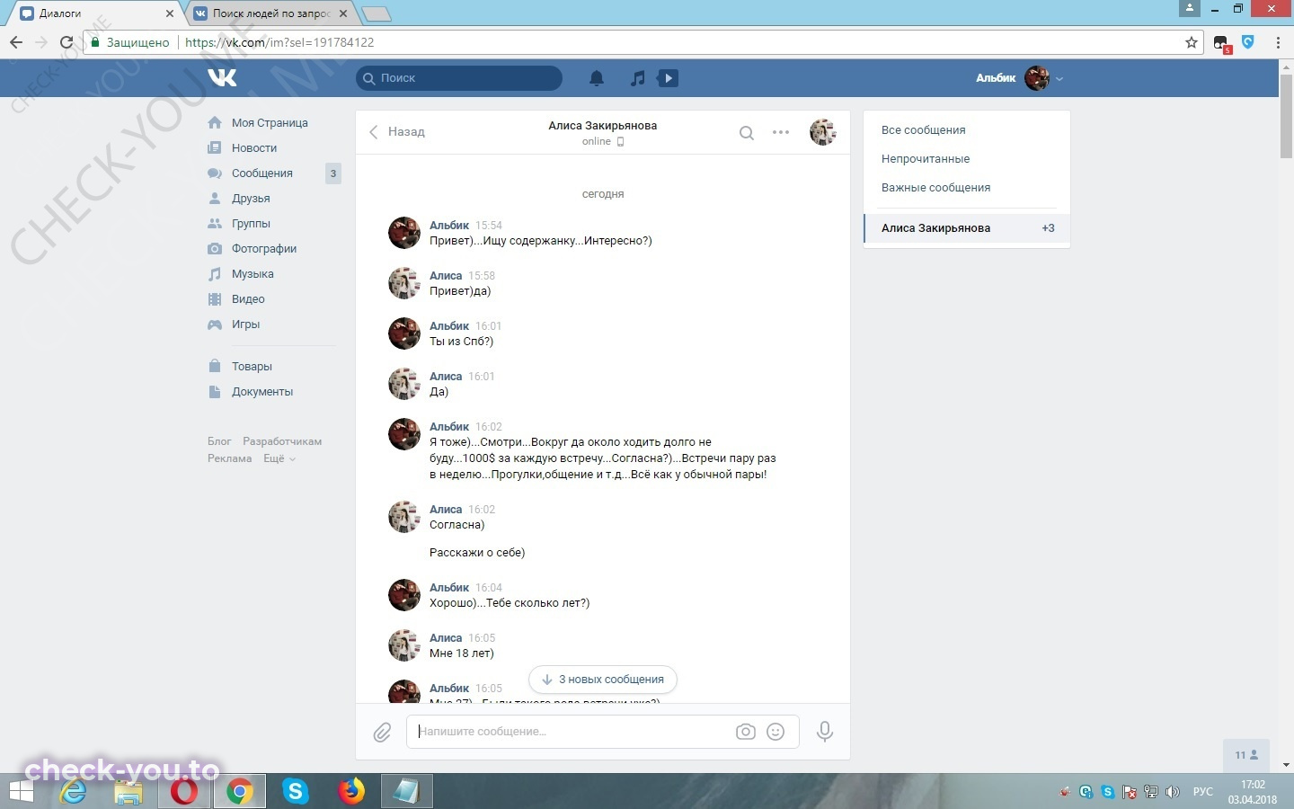Open the emoji smiley picker
The height and width of the screenshot is (809, 1294).
click(x=776, y=732)
